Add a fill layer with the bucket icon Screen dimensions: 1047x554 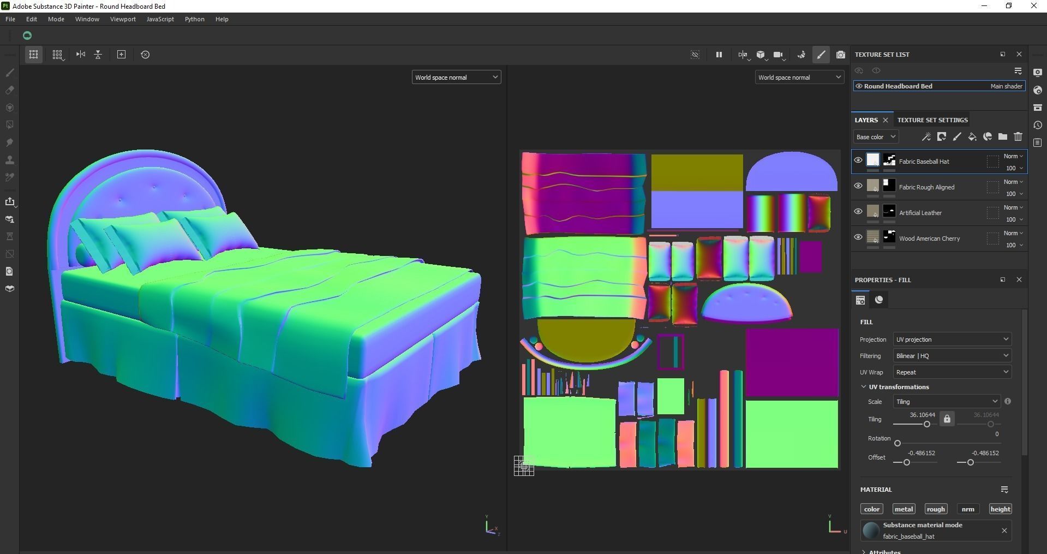click(972, 137)
